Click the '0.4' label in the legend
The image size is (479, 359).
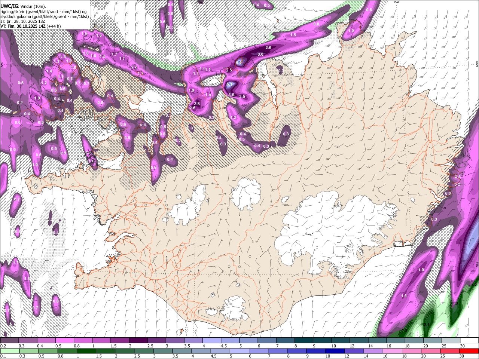click(x=40, y=346)
